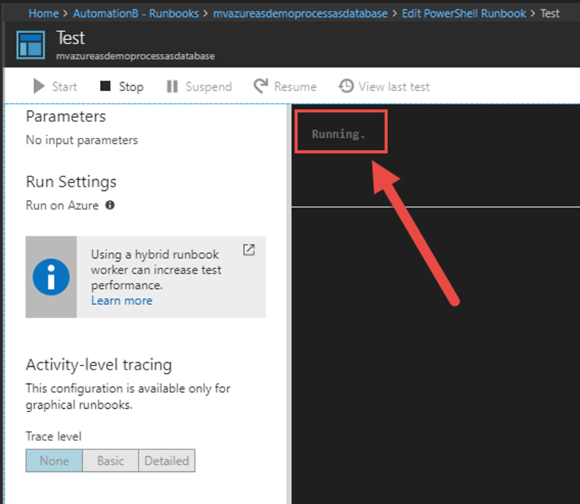The image size is (580, 504).
Task: Click the Start play icon
Action: (x=39, y=87)
